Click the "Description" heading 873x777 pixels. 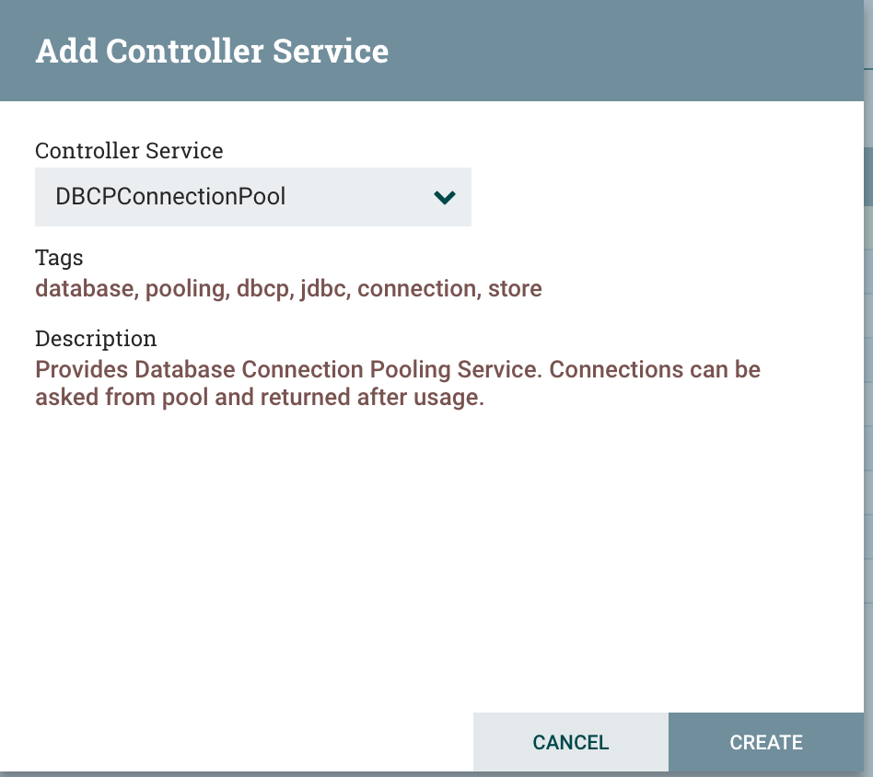pos(96,338)
